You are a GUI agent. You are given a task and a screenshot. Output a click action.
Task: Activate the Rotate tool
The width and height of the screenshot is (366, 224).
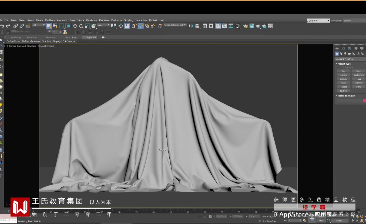(x=81, y=26)
